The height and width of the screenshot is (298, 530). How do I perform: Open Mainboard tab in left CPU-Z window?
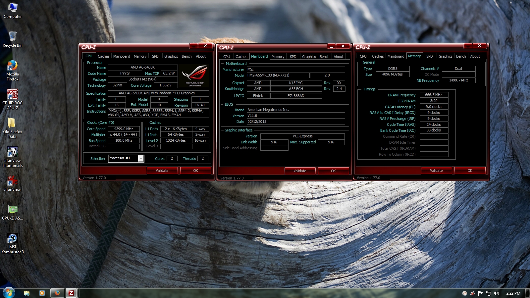click(122, 56)
